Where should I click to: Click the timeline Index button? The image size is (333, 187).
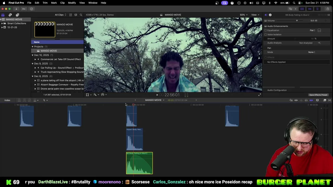(x=7, y=100)
